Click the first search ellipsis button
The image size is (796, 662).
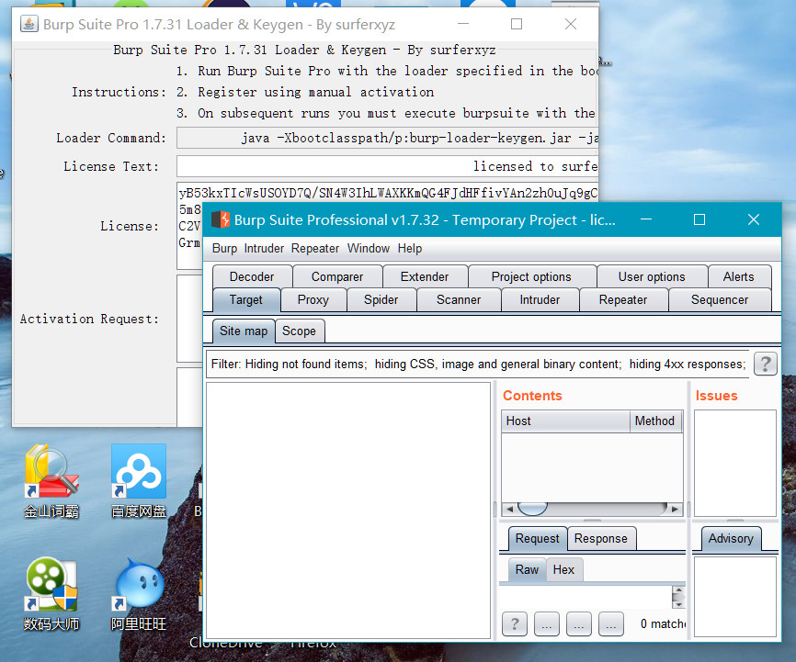click(546, 623)
